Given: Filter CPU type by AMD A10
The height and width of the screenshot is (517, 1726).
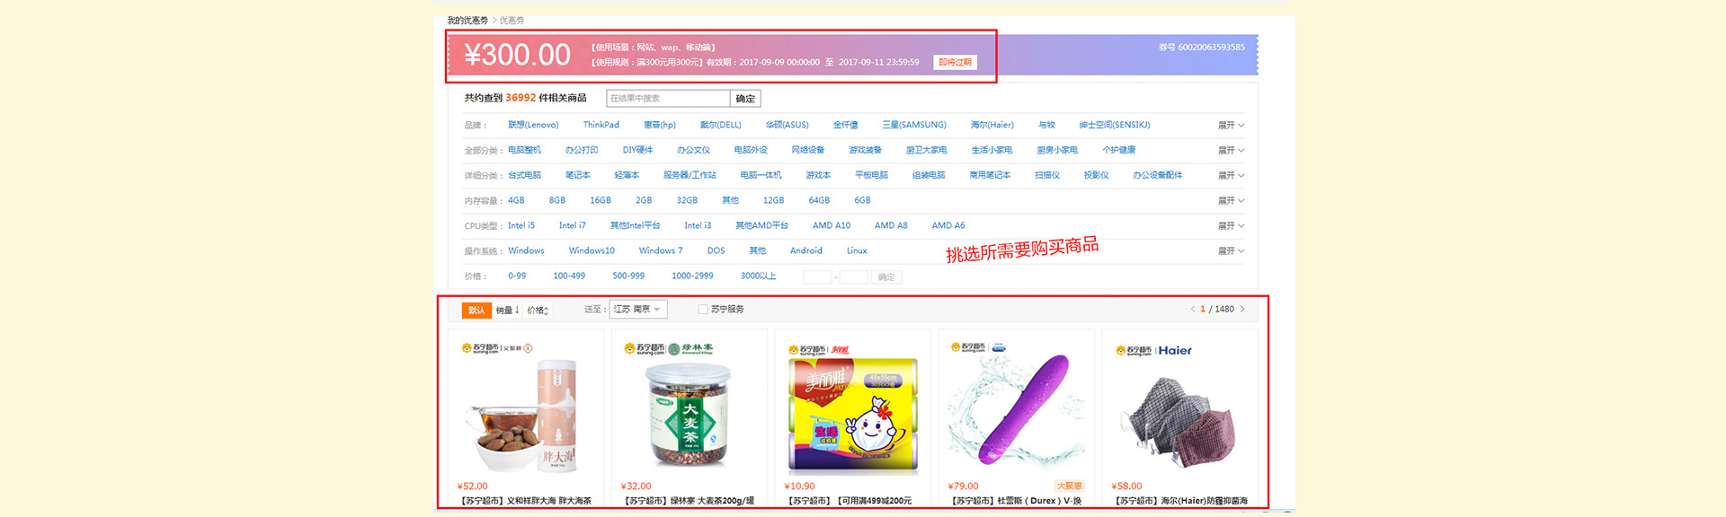Looking at the screenshot, I should (832, 225).
